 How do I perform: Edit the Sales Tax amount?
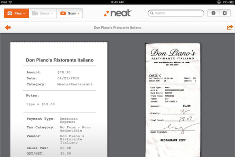(66, 148)
